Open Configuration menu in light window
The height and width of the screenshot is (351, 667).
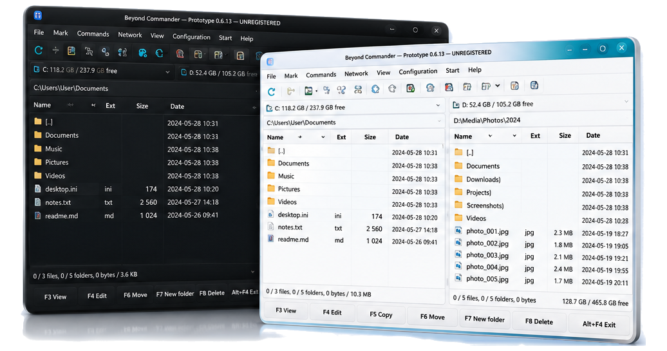(x=418, y=71)
